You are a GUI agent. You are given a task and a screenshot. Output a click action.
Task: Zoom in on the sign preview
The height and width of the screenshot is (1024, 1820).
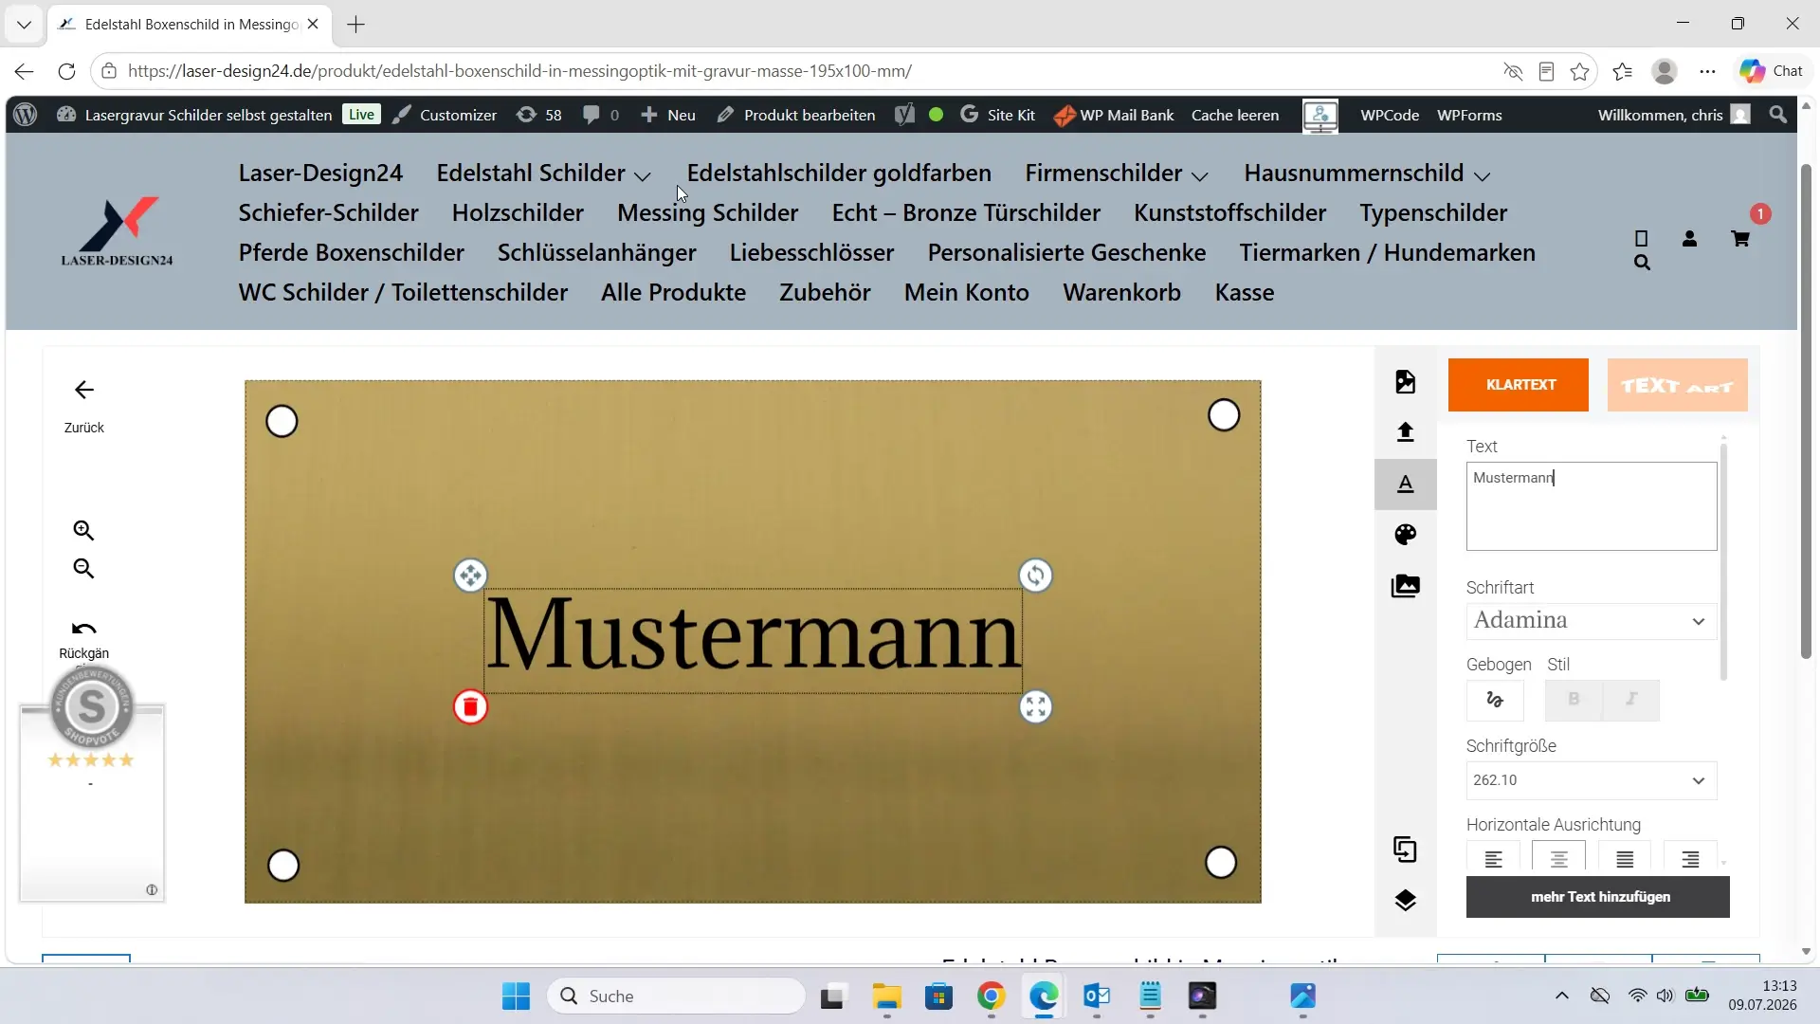83,530
